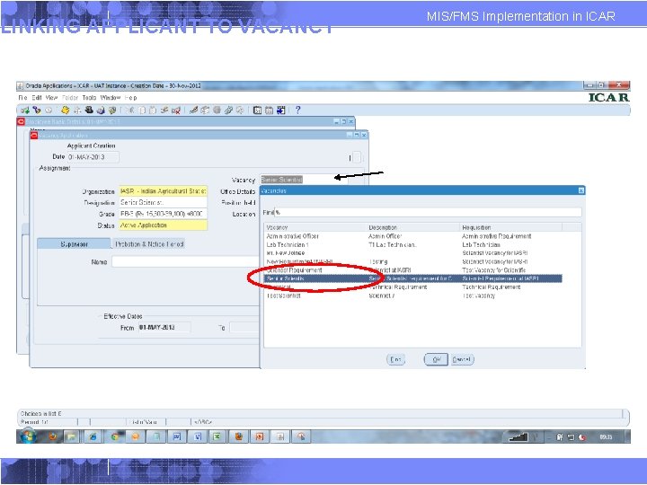Click the Windows Start button
This screenshot has height=485, width=647.
click(28, 436)
